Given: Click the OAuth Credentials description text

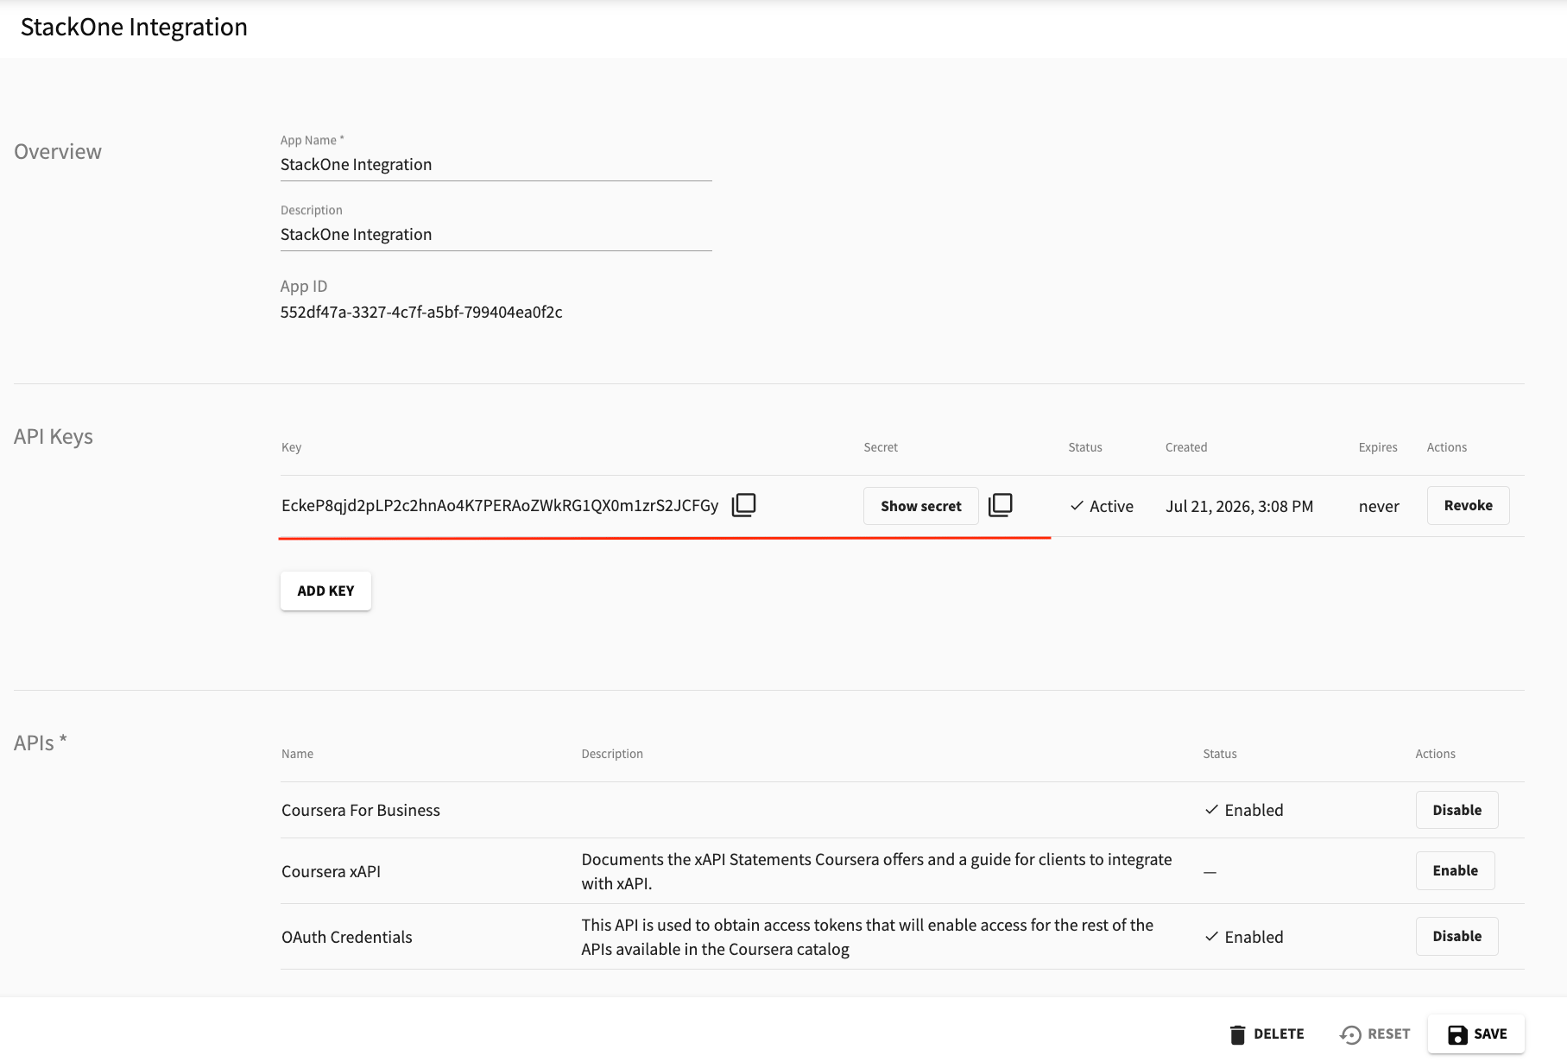Looking at the screenshot, I should [x=867, y=937].
